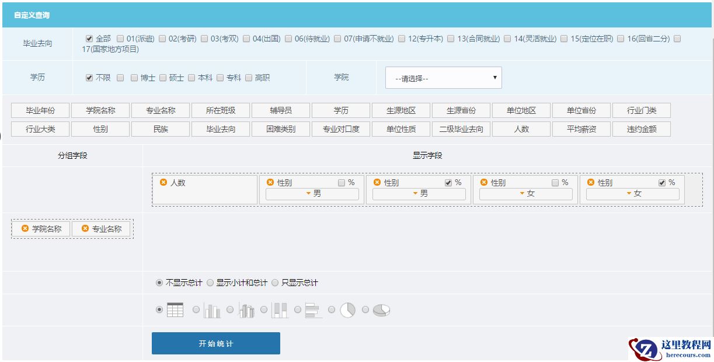Select the radio button beside the vertical bar chart
The height and width of the screenshot is (362, 714).
196,309
